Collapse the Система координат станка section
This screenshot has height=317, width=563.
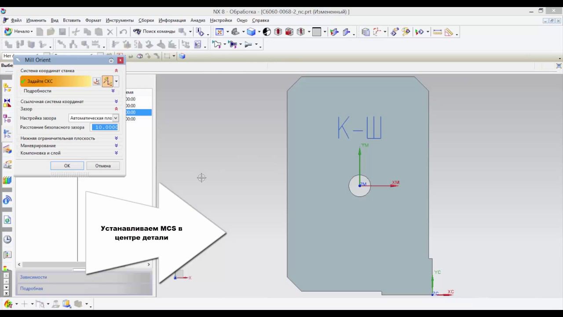(x=116, y=70)
